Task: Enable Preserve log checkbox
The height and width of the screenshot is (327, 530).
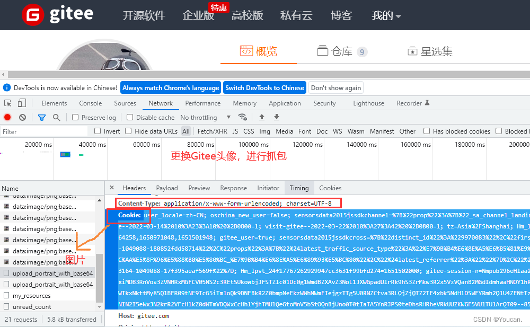Action: coord(75,117)
